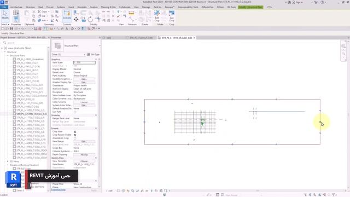
Task: Switch to the Architecture ribbon tab
Action: 16,7
